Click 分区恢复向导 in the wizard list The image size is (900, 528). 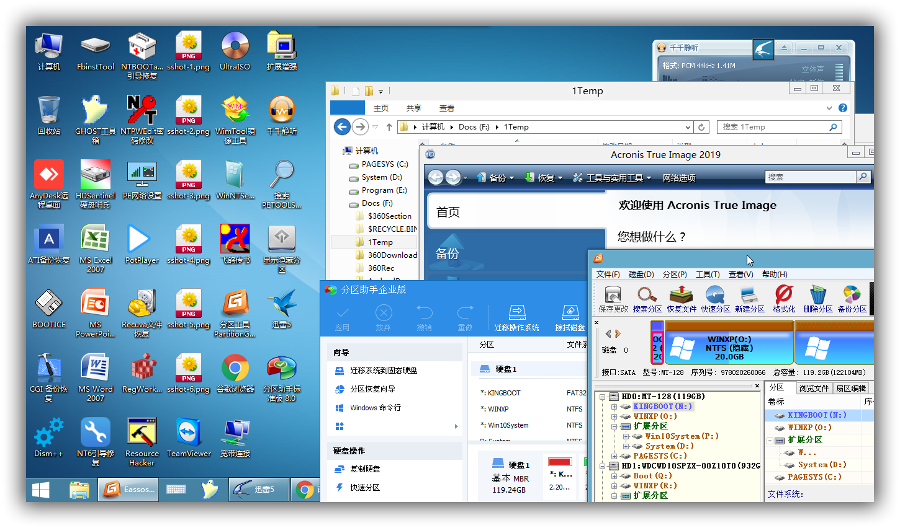(x=372, y=389)
